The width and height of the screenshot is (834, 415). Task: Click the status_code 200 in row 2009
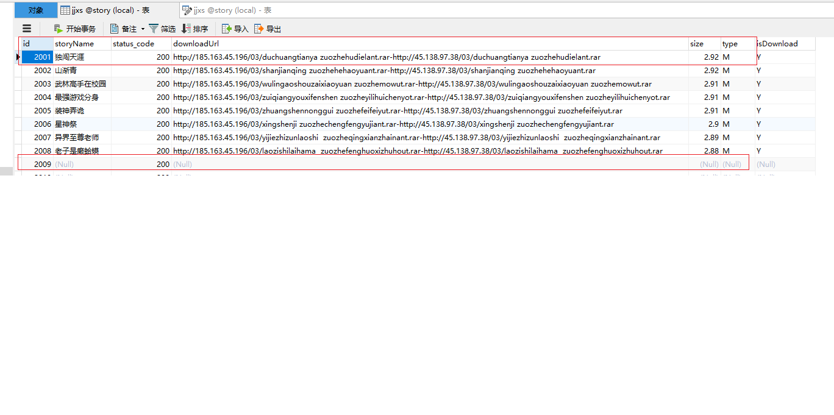click(141, 164)
